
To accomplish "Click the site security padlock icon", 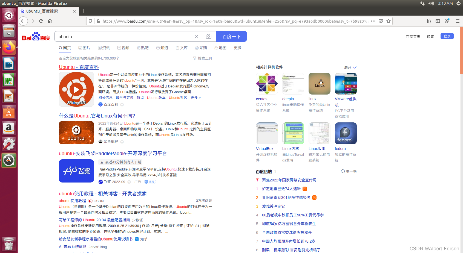I will pos(98,21).
